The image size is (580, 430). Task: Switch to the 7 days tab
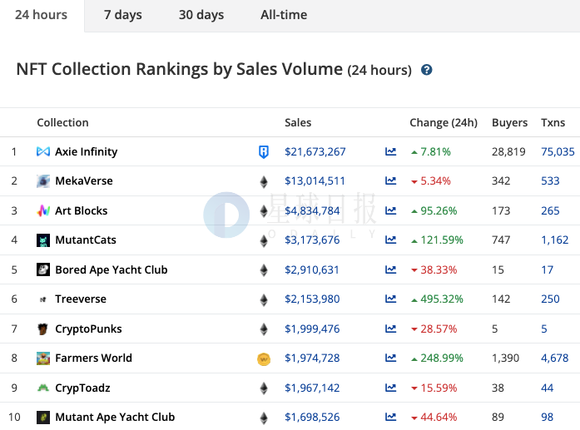[123, 15]
